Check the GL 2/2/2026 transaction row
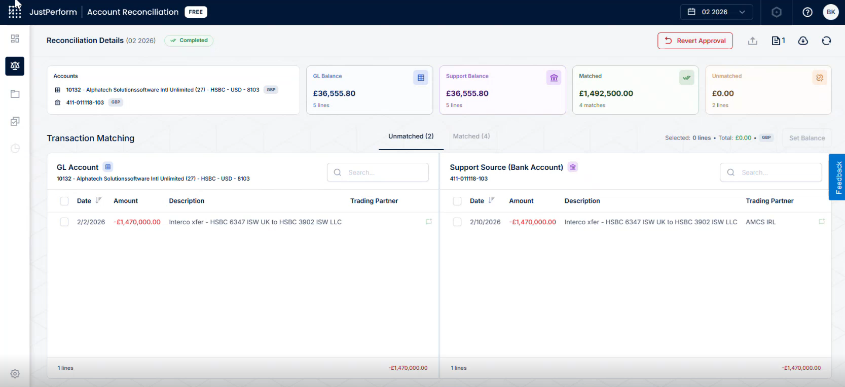The width and height of the screenshot is (845, 387). (x=64, y=222)
